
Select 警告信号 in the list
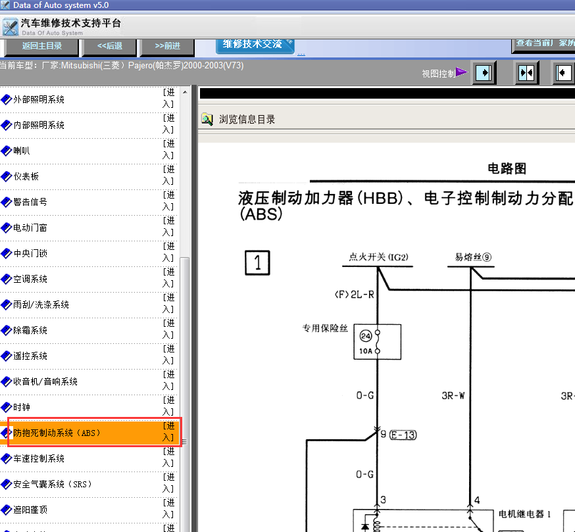point(30,202)
